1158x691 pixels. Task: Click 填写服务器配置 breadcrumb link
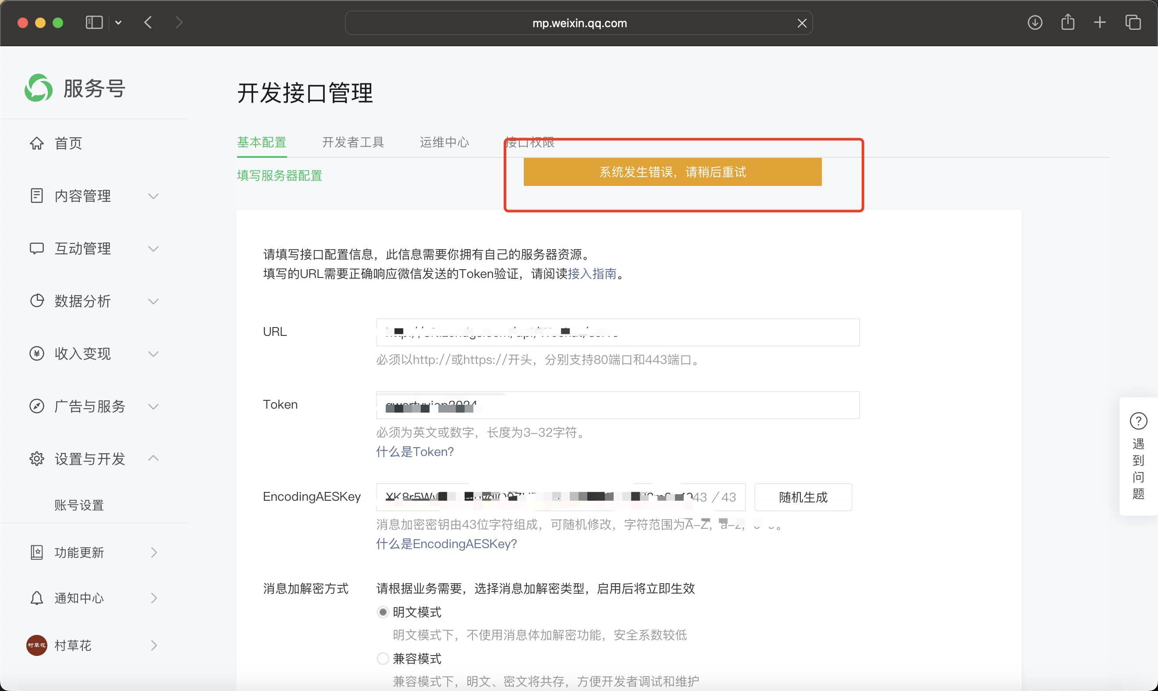tap(280, 175)
